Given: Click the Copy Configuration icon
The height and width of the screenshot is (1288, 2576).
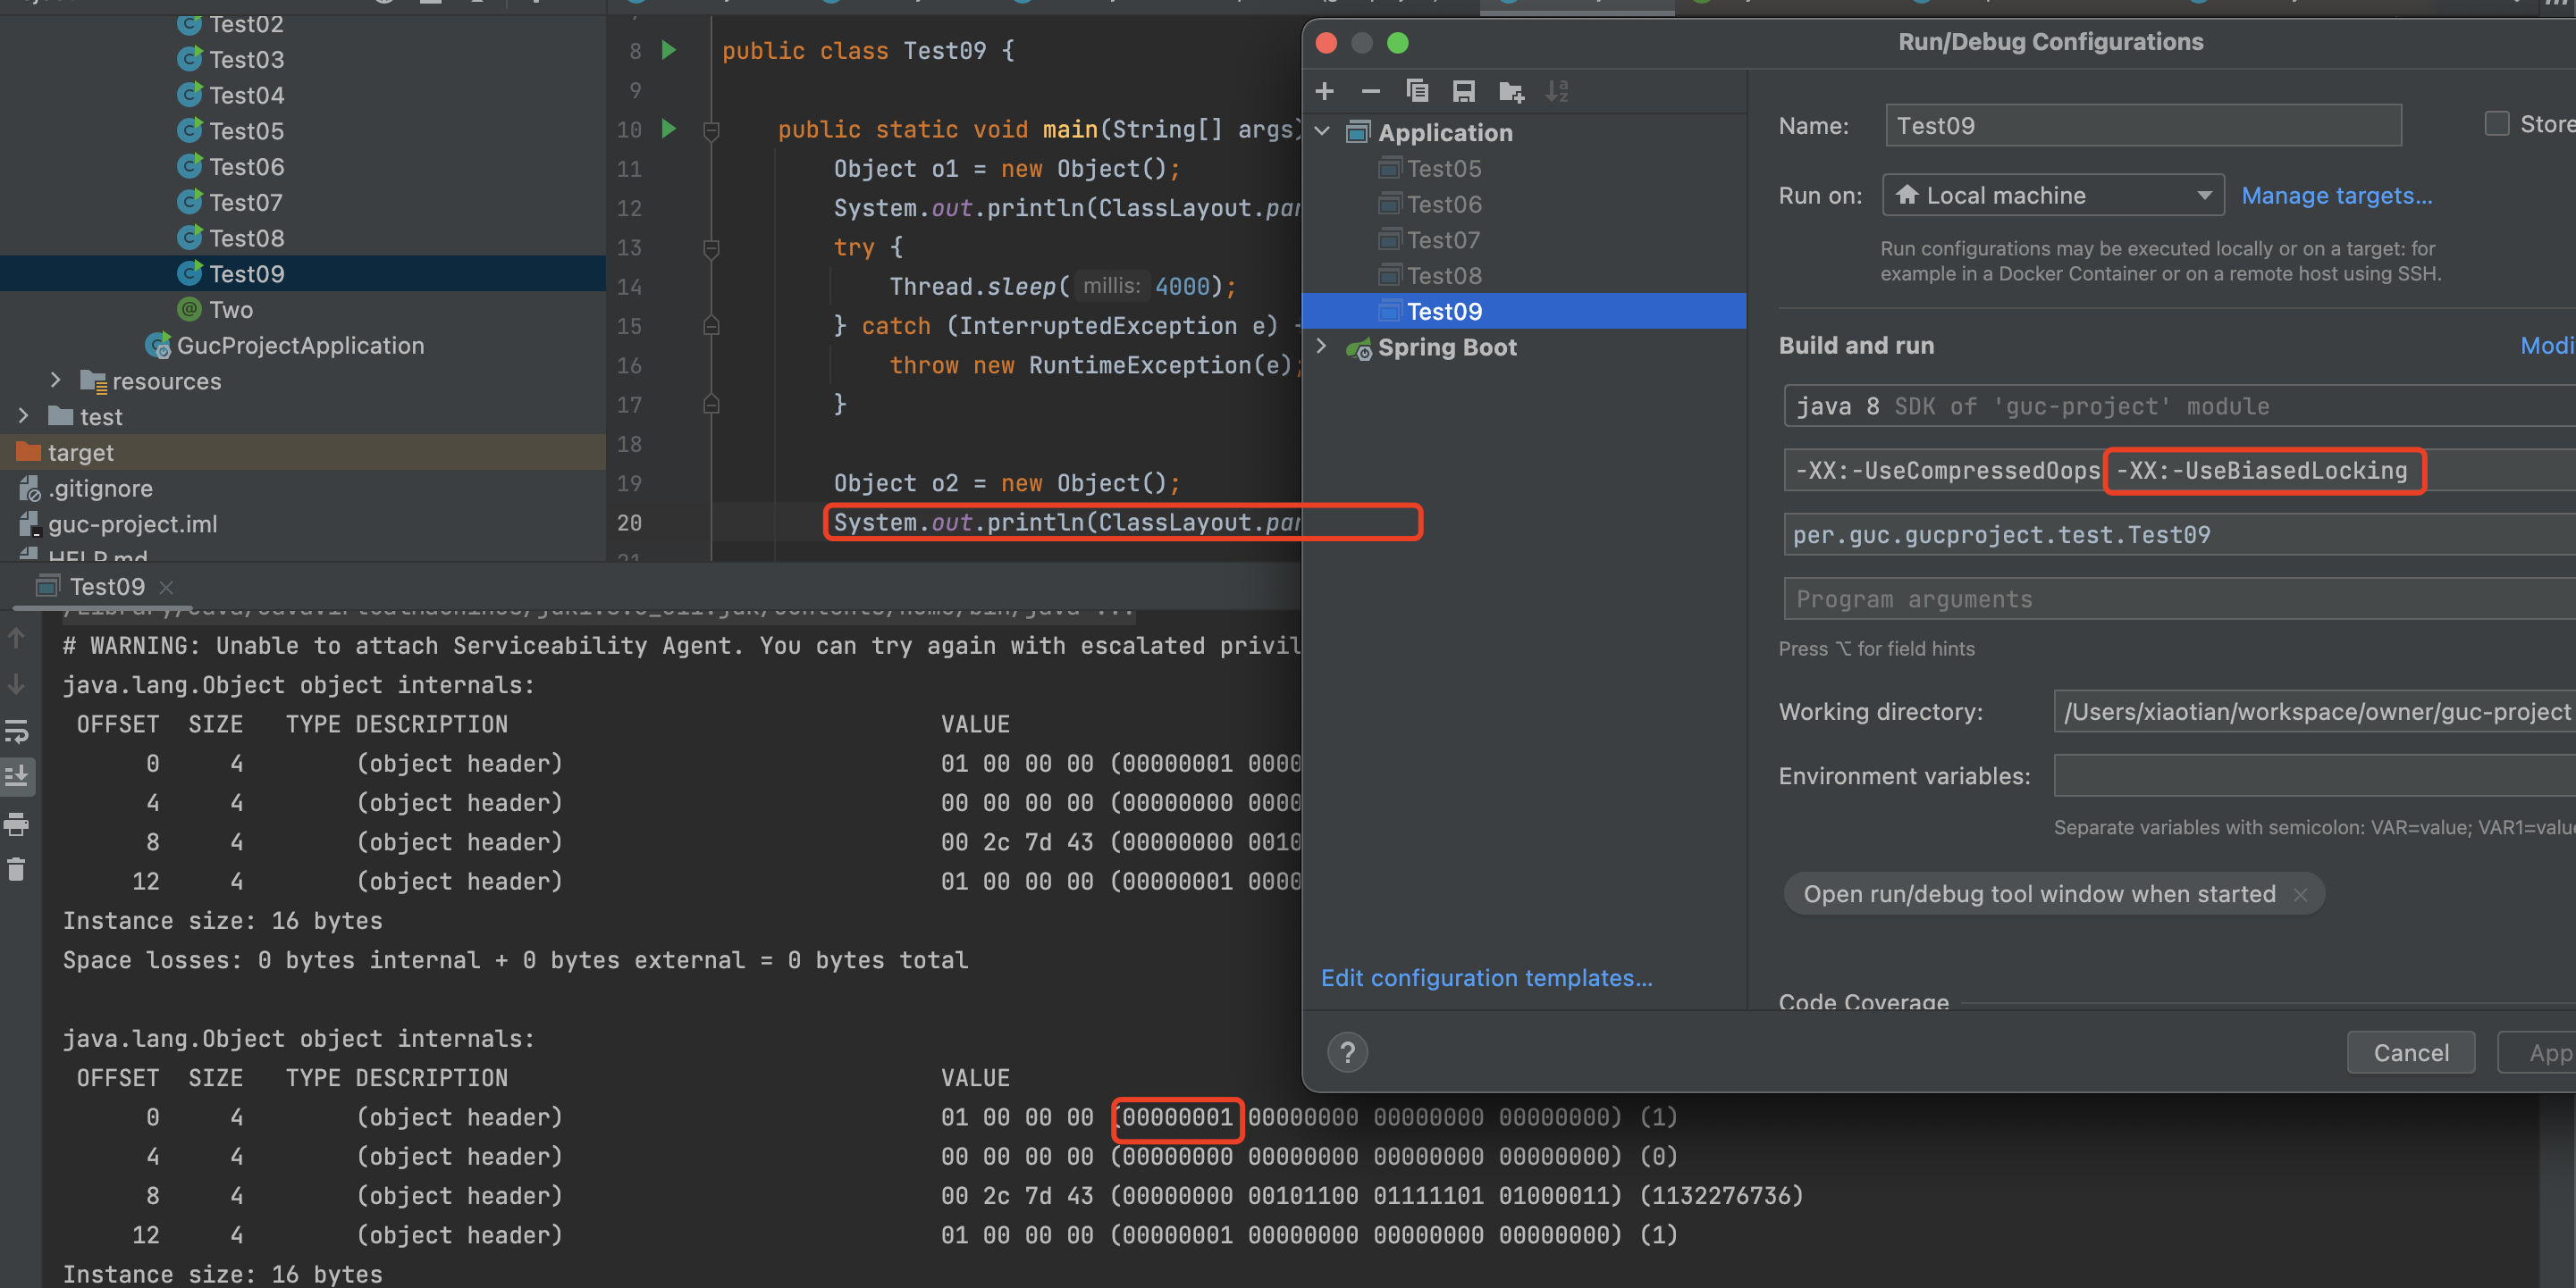Looking at the screenshot, I should (x=1417, y=92).
